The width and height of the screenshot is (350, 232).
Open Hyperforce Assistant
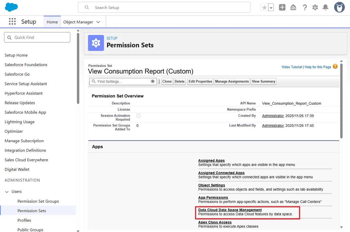24,93
